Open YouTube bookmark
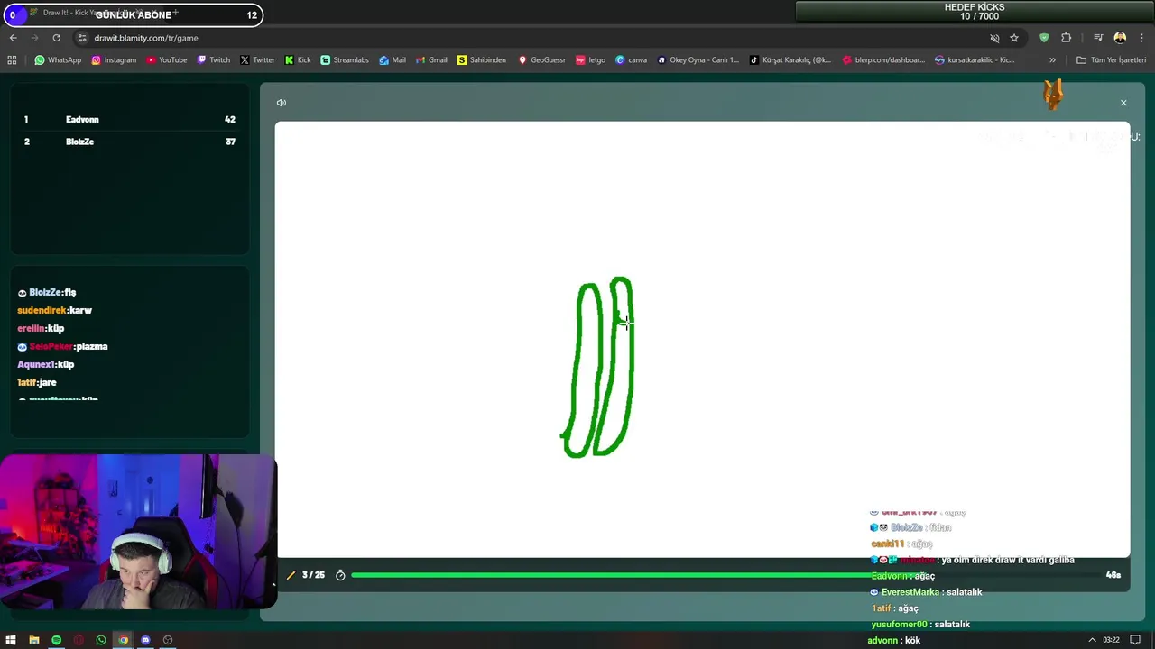The width and height of the screenshot is (1155, 649). (x=166, y=60)
